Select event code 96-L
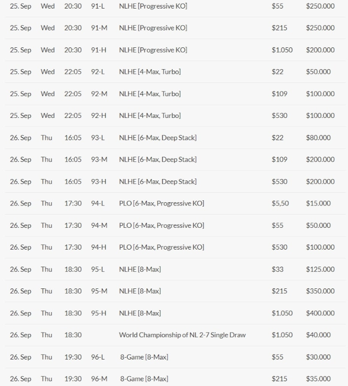This screenshot has height=386, width=348. pos(98,357)
